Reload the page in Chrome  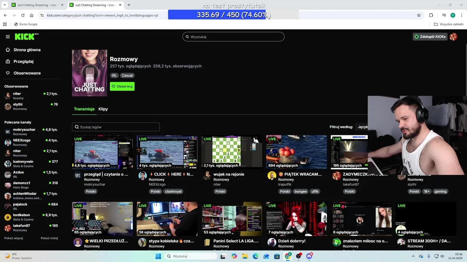click(23, 15)
